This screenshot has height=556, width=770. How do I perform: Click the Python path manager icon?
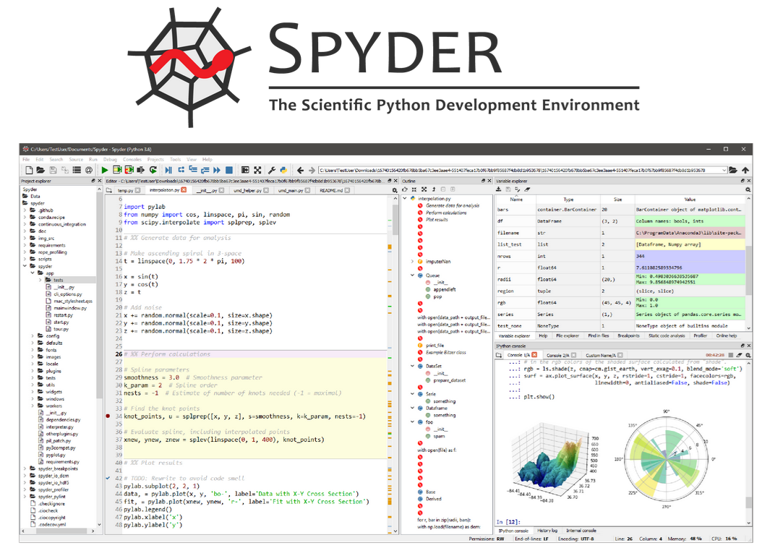(283, 170)
